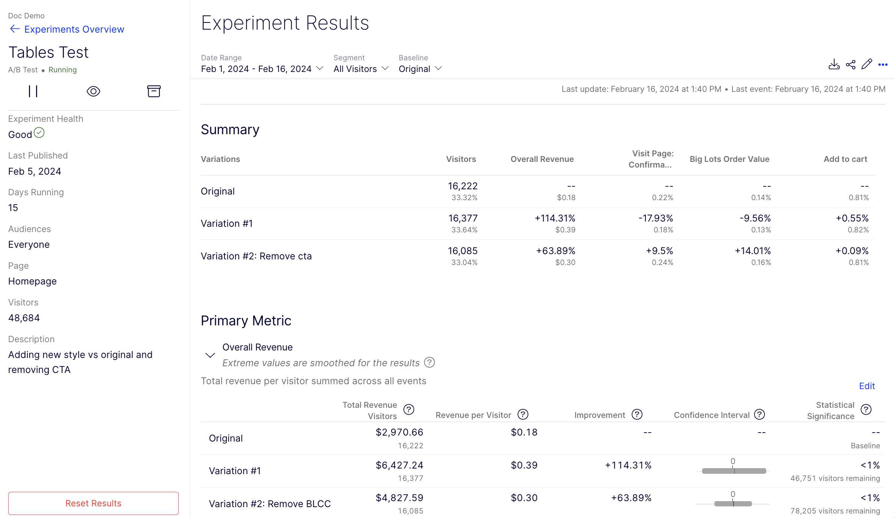Archive the Tables Test experiment
The image size is (895, 518).
(x=154, y=91)
